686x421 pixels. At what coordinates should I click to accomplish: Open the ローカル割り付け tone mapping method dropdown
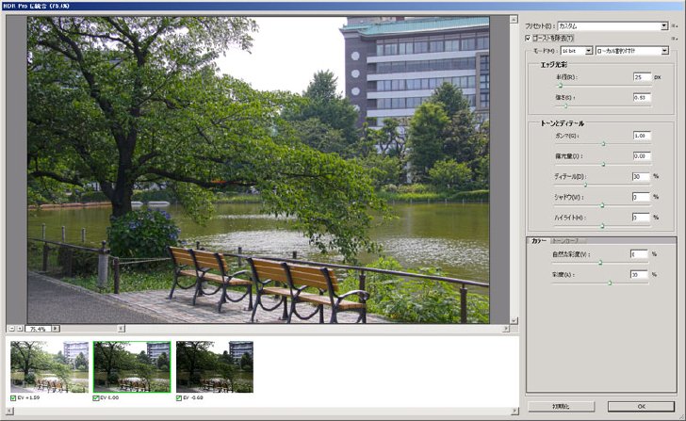[631, 51]
